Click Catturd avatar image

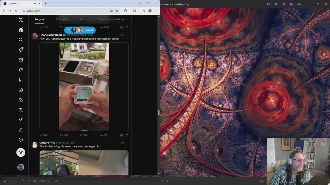pos(35,144)
